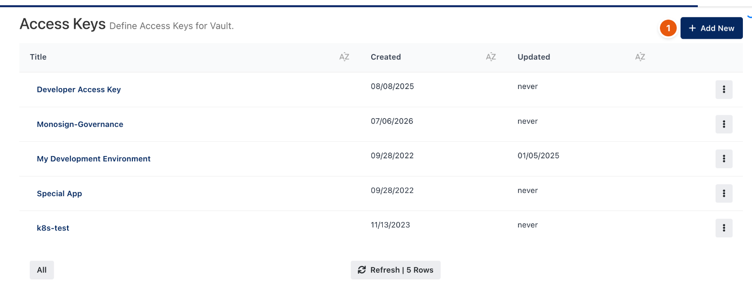Click created date 08/08/2025
Image resolution: width=752 pixels, height=290 pixels.
392,87
